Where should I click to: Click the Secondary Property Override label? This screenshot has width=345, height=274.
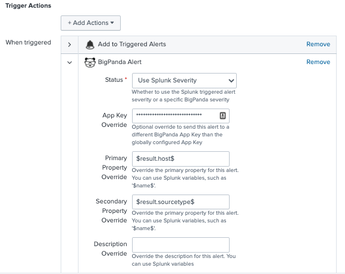[111, 211]
